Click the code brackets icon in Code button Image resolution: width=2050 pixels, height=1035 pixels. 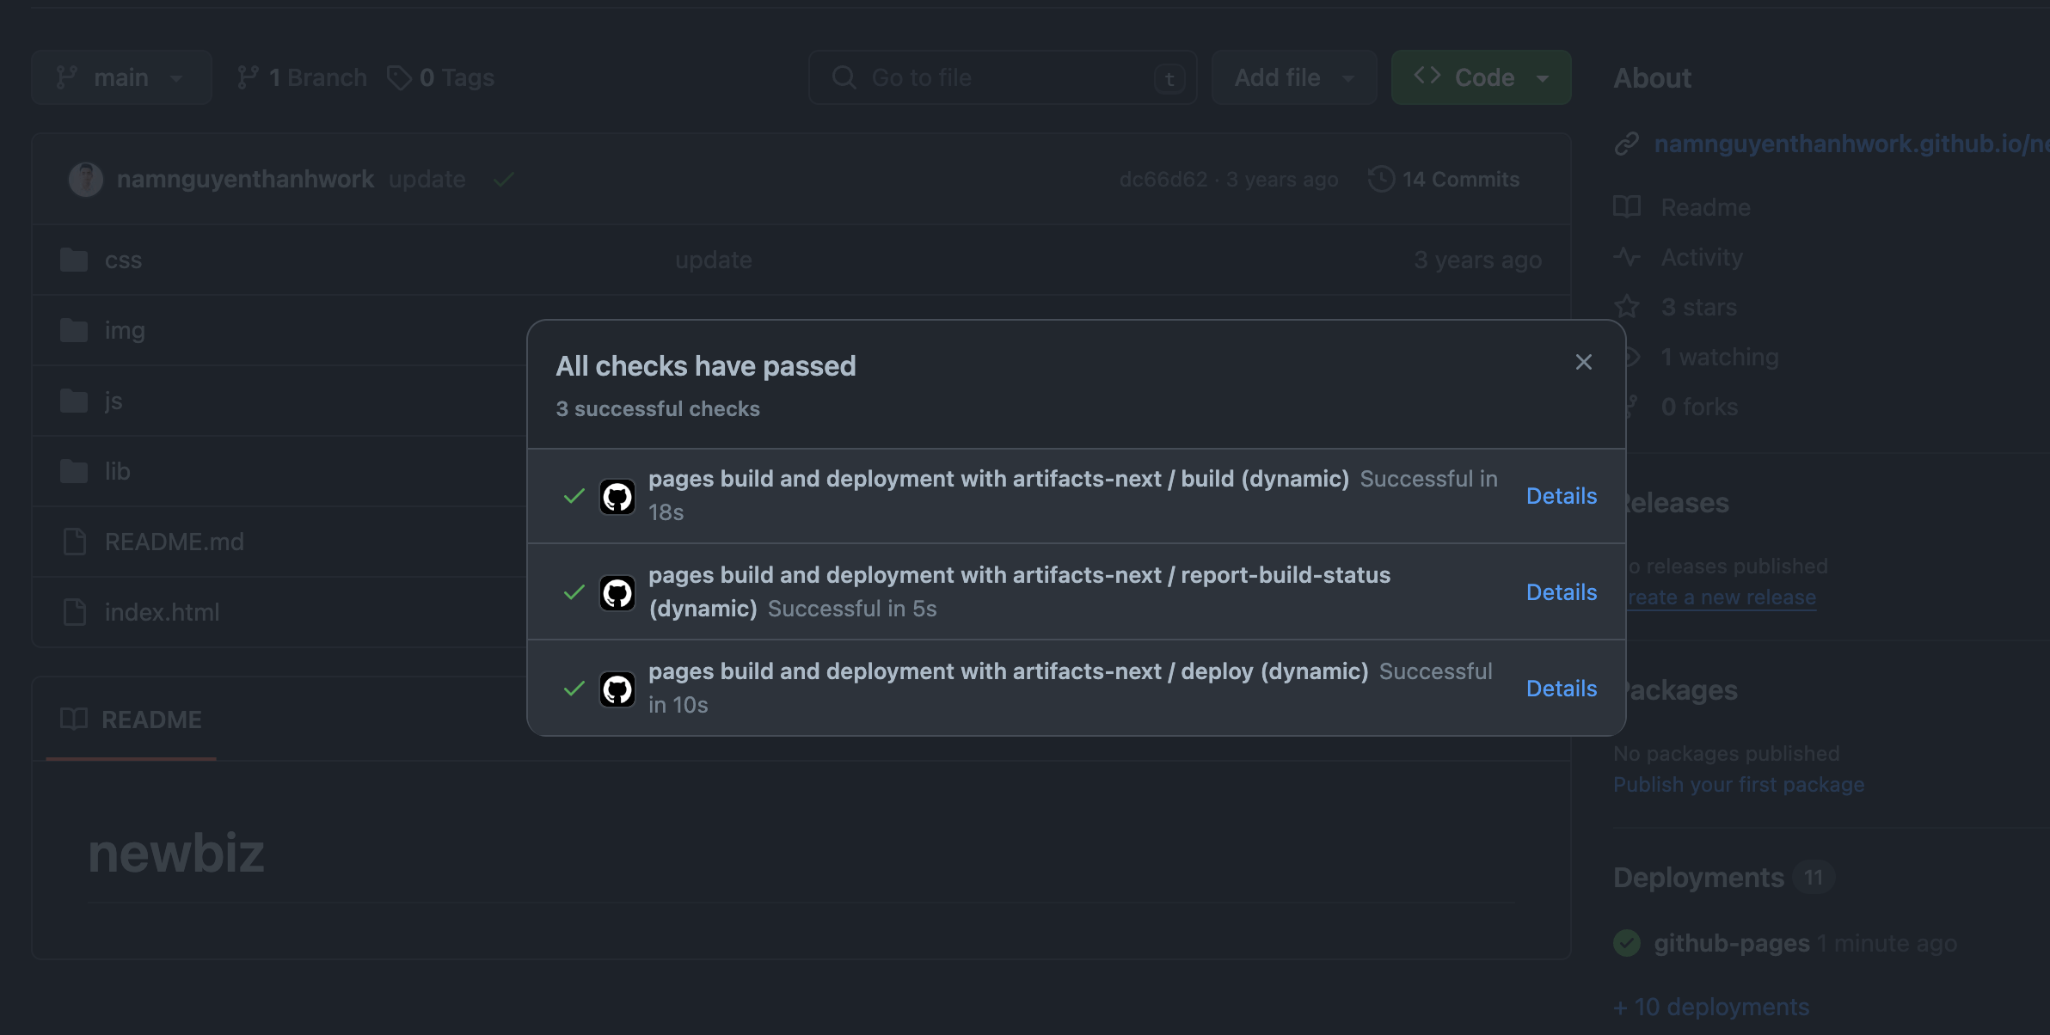point(1427,76)
